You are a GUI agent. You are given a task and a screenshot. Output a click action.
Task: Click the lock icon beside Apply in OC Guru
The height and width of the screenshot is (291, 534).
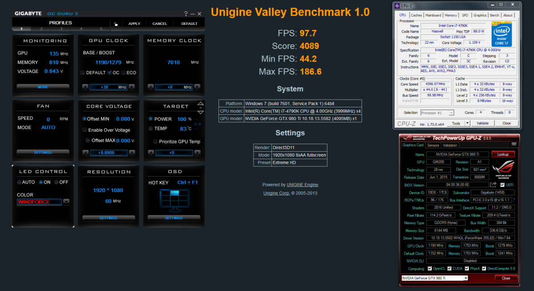click(116, 24)
